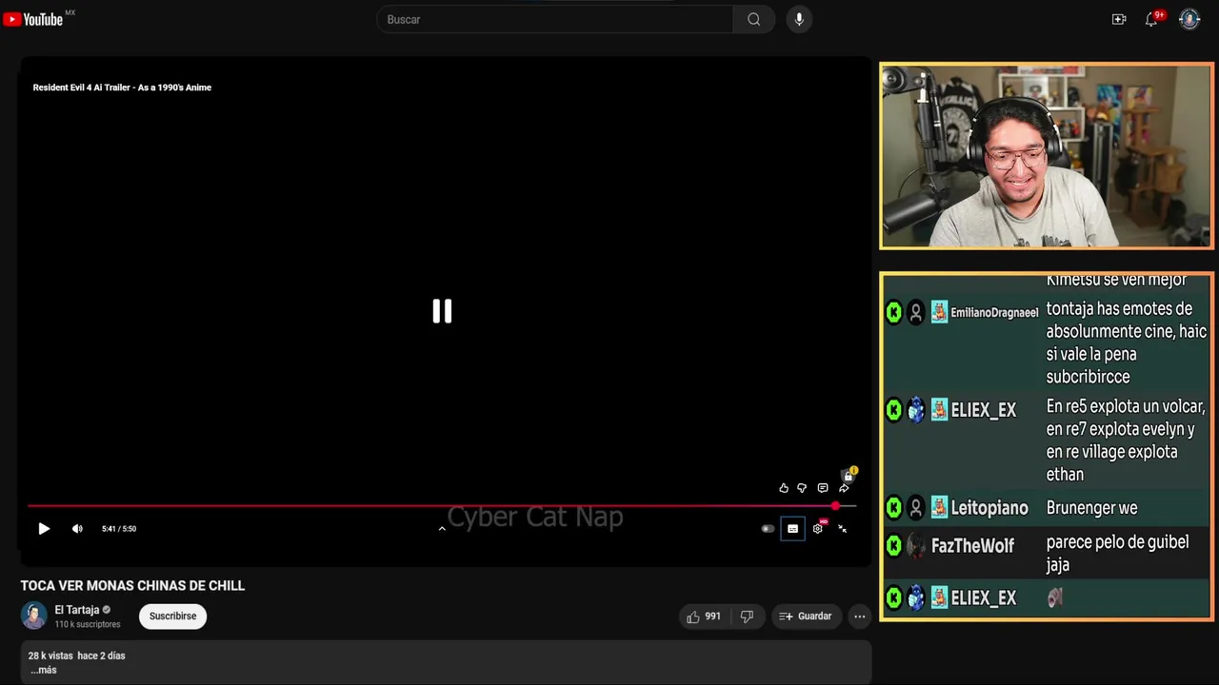Click the 'parece pelo de guibel jaja' message
The width and height of the screenshot is (1219, 685).
[x=1117, y=554]
